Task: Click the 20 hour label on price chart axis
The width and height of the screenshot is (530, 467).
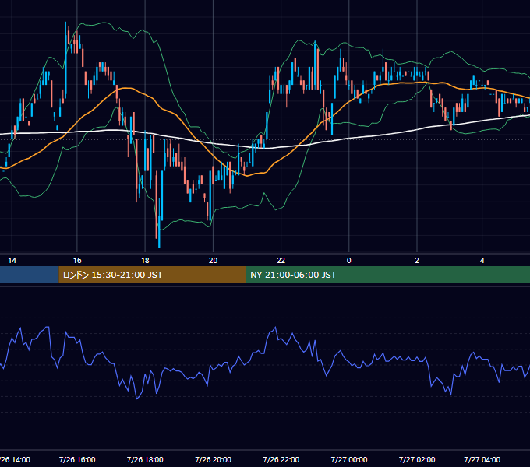Action: click(x=213, y=261)
